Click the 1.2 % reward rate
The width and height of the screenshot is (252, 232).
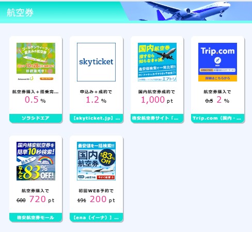pos(96,100)
